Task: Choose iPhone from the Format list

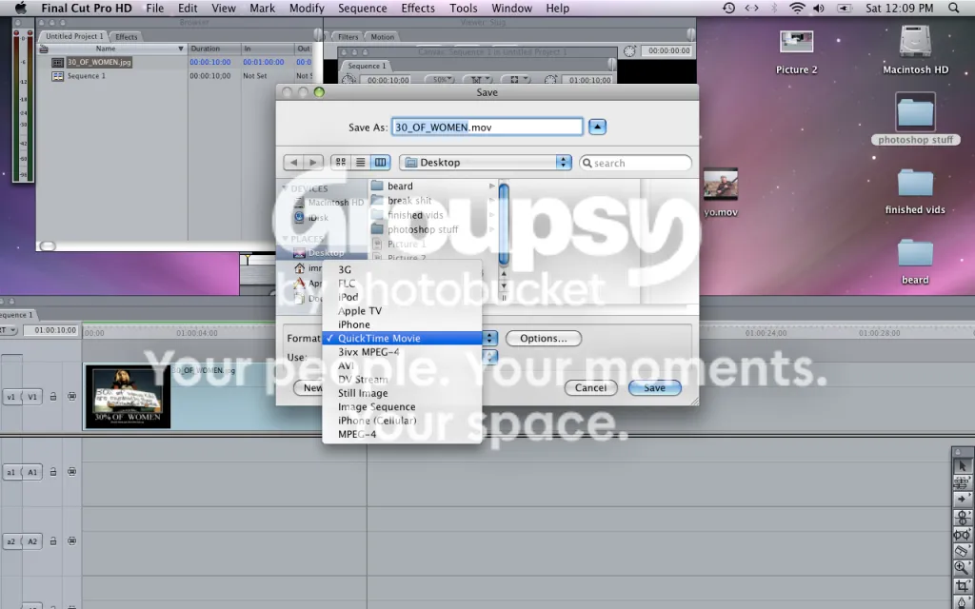Action: coord(403,324)
